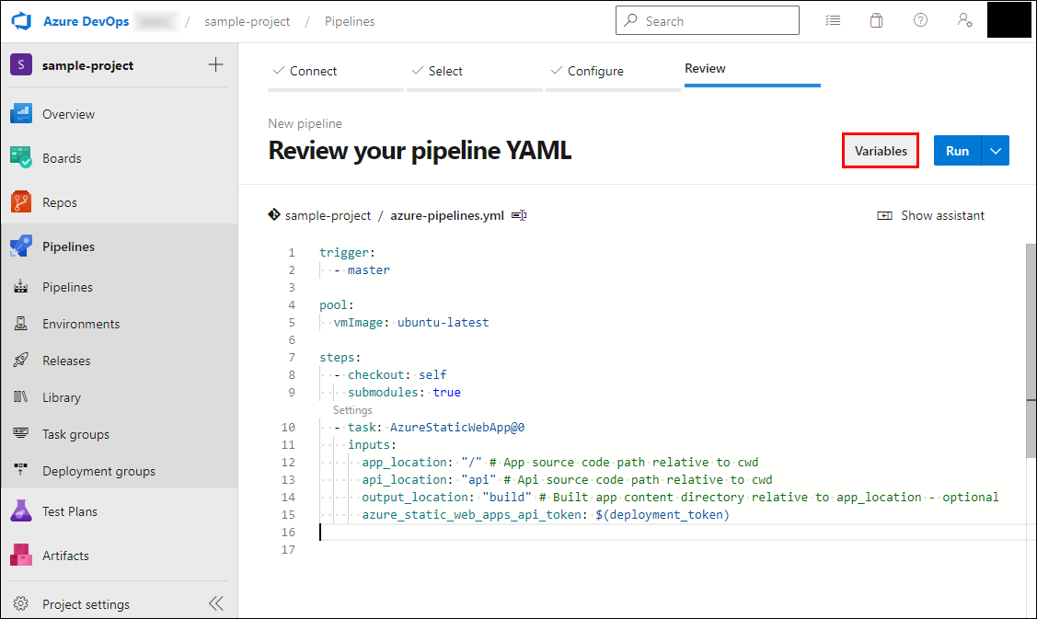Open the Marketplace shopping bag icon
Image resolution: width=1037 pixels, height=619 pixels.
coord(876,20)
